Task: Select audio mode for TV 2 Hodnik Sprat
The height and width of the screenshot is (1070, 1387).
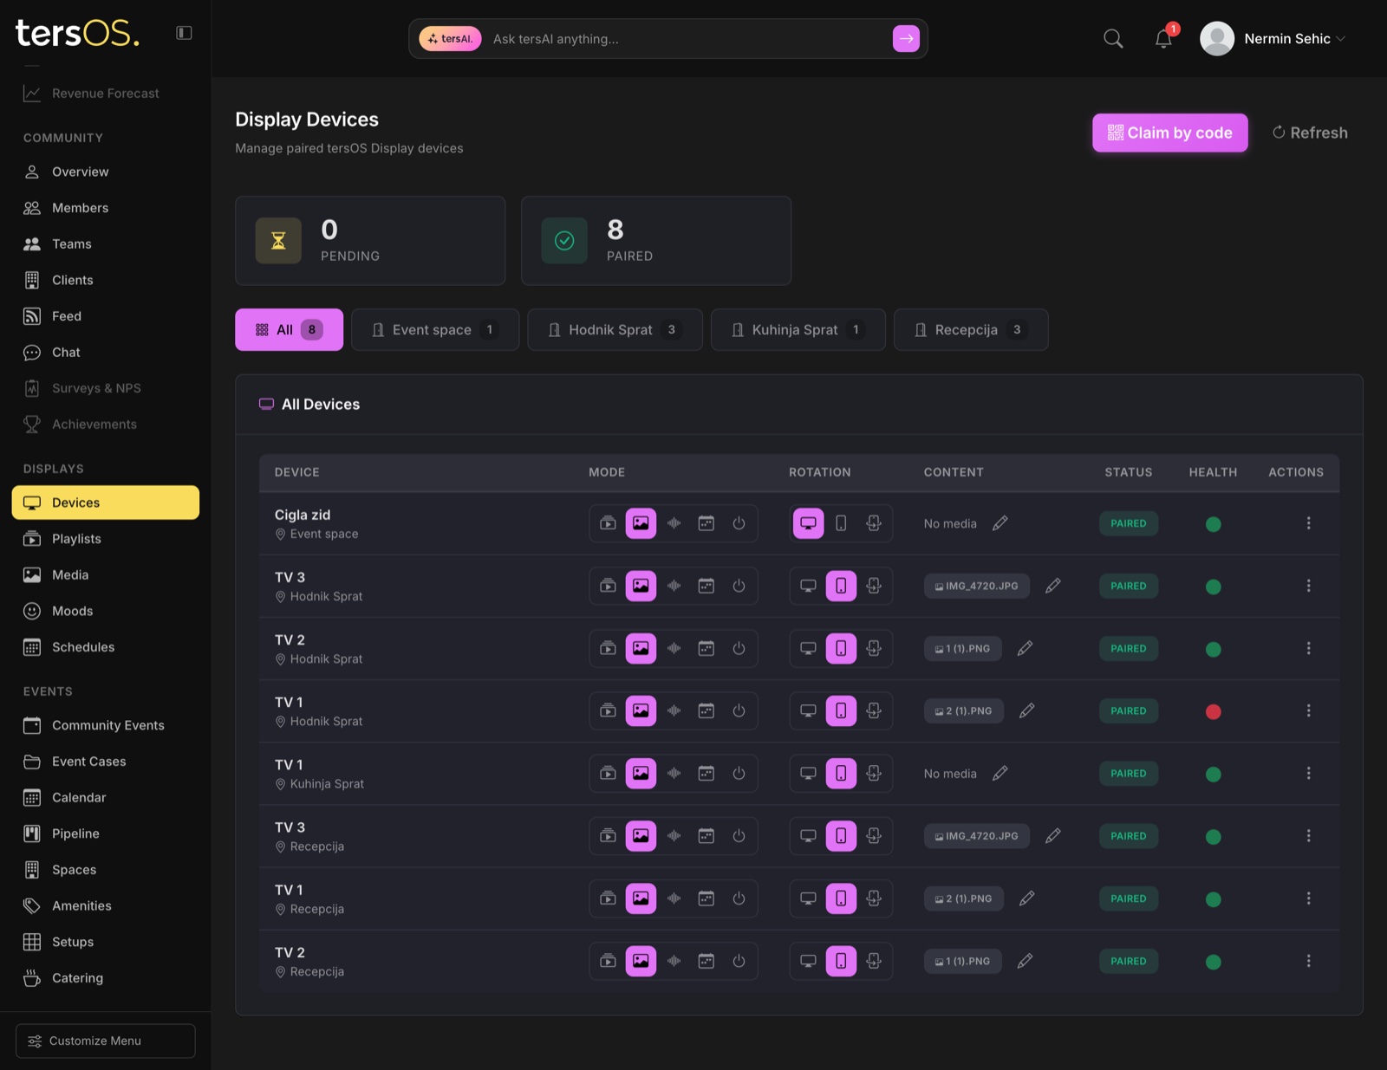Action: coord(674,648)
